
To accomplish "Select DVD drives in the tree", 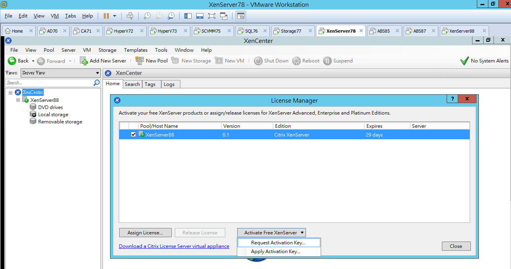I will [x=50, y=107].
